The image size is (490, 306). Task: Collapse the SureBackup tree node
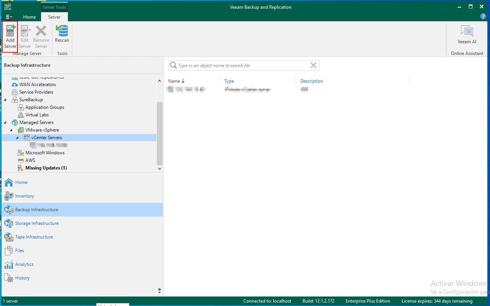pyautogui.click(x=5, y=100)
